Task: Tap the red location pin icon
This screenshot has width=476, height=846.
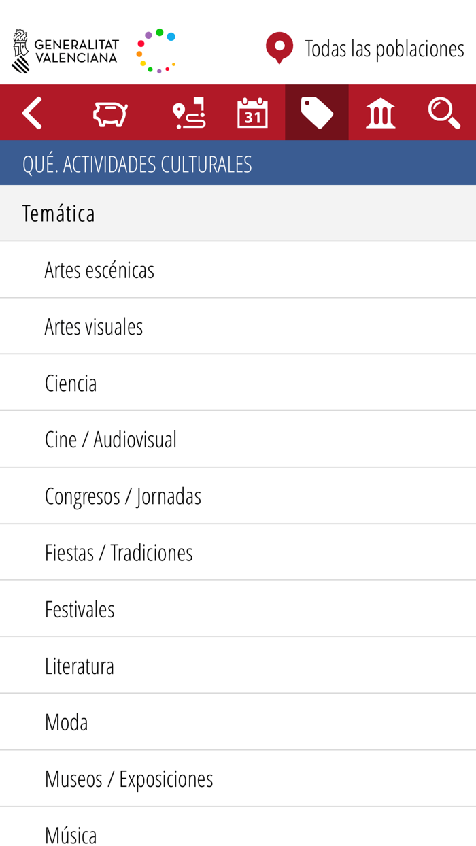Action: point(278,48)
